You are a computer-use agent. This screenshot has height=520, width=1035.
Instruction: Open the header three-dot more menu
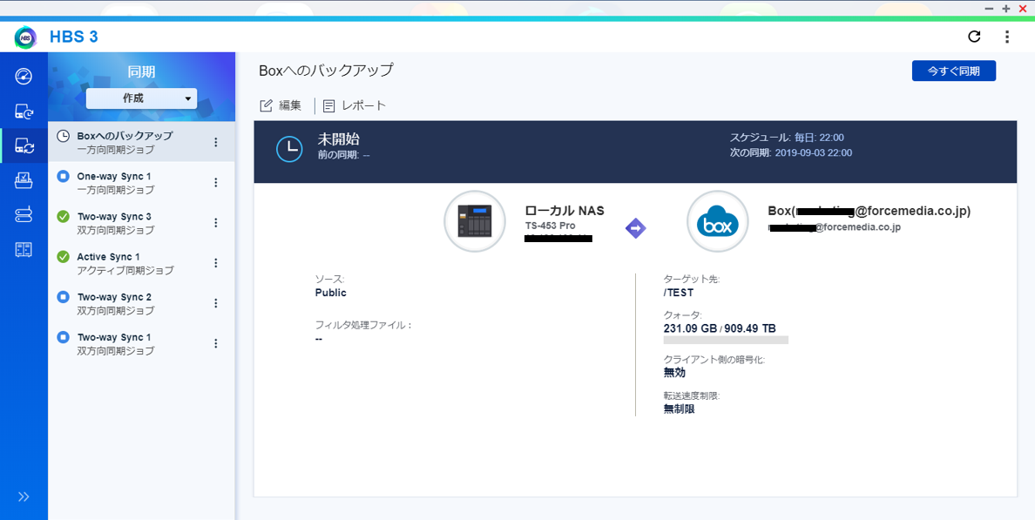(x=1007, y=37)
